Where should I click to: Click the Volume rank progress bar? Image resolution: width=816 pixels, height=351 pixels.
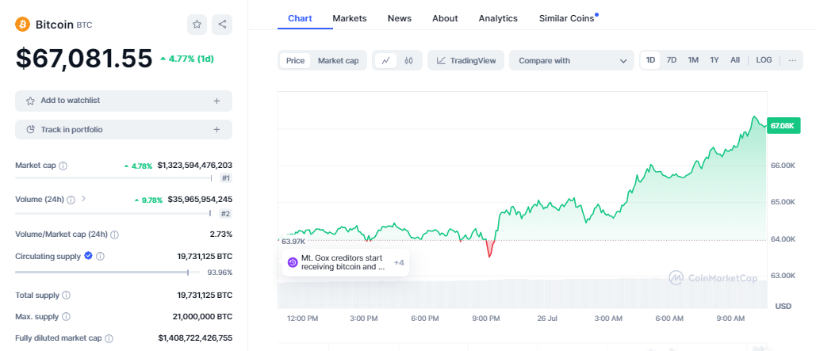[x=113, y=213]
